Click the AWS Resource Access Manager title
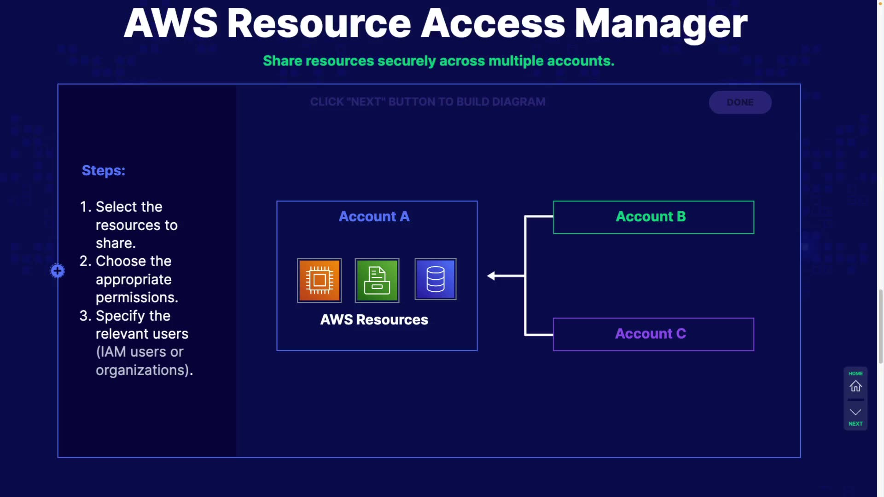This screenshot has height=497, width=884. click(435, 23)
